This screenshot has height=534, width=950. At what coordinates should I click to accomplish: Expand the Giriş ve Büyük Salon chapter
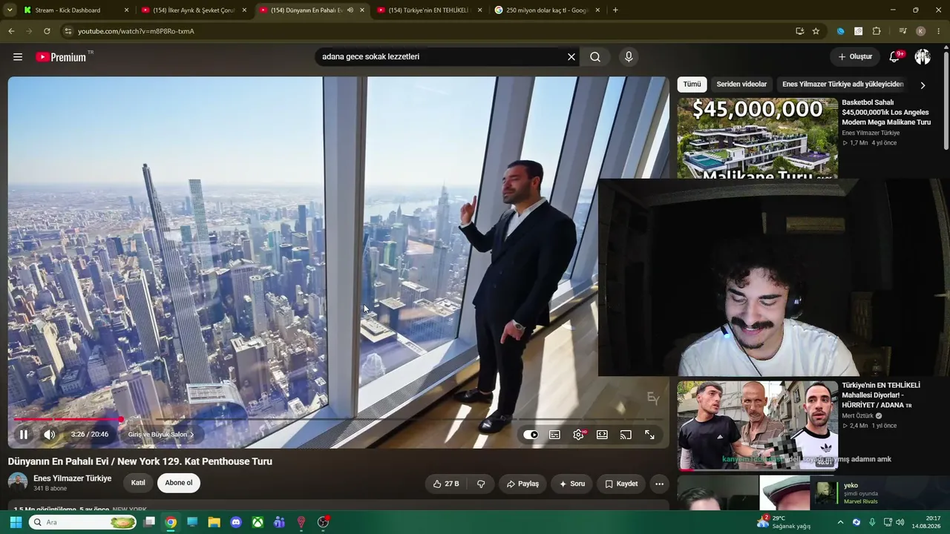point(161,435)
